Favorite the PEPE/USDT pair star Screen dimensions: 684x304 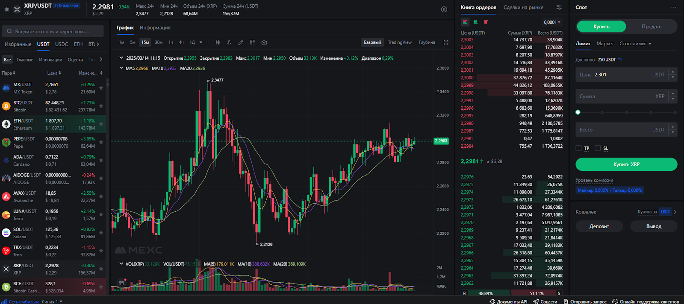[x=101, y=142]
